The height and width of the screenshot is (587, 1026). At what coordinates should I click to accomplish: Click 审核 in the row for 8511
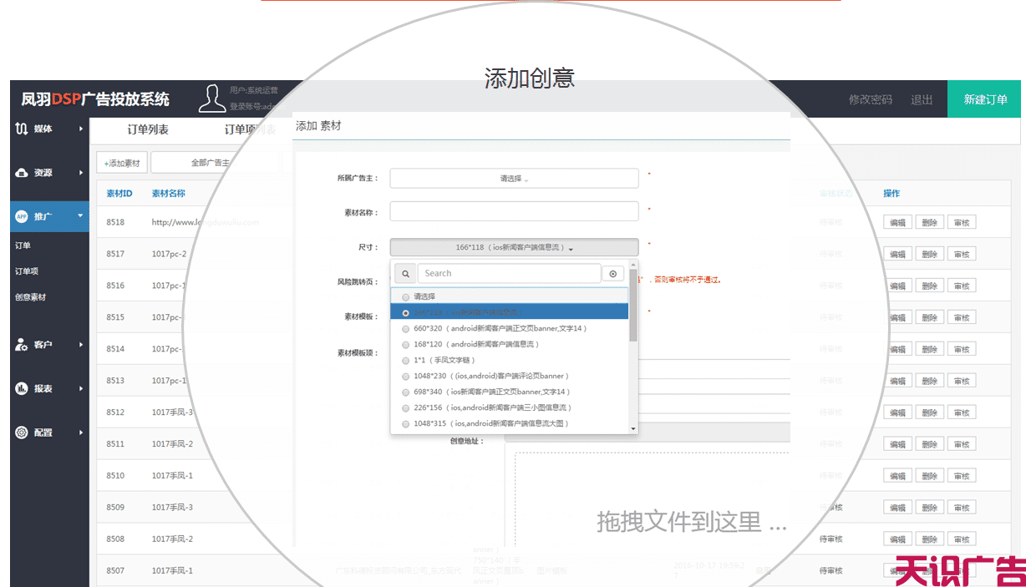[x=963, y=444]
